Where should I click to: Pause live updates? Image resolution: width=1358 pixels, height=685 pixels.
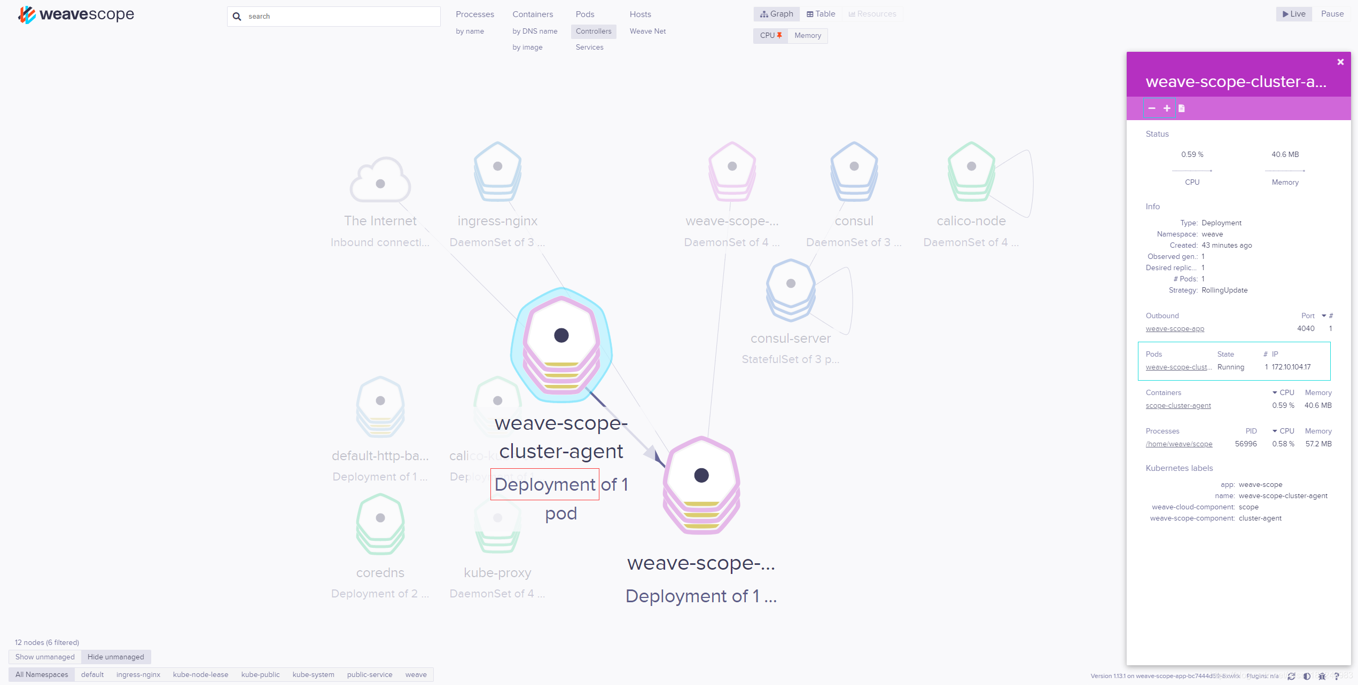[x=1332, y=14]
